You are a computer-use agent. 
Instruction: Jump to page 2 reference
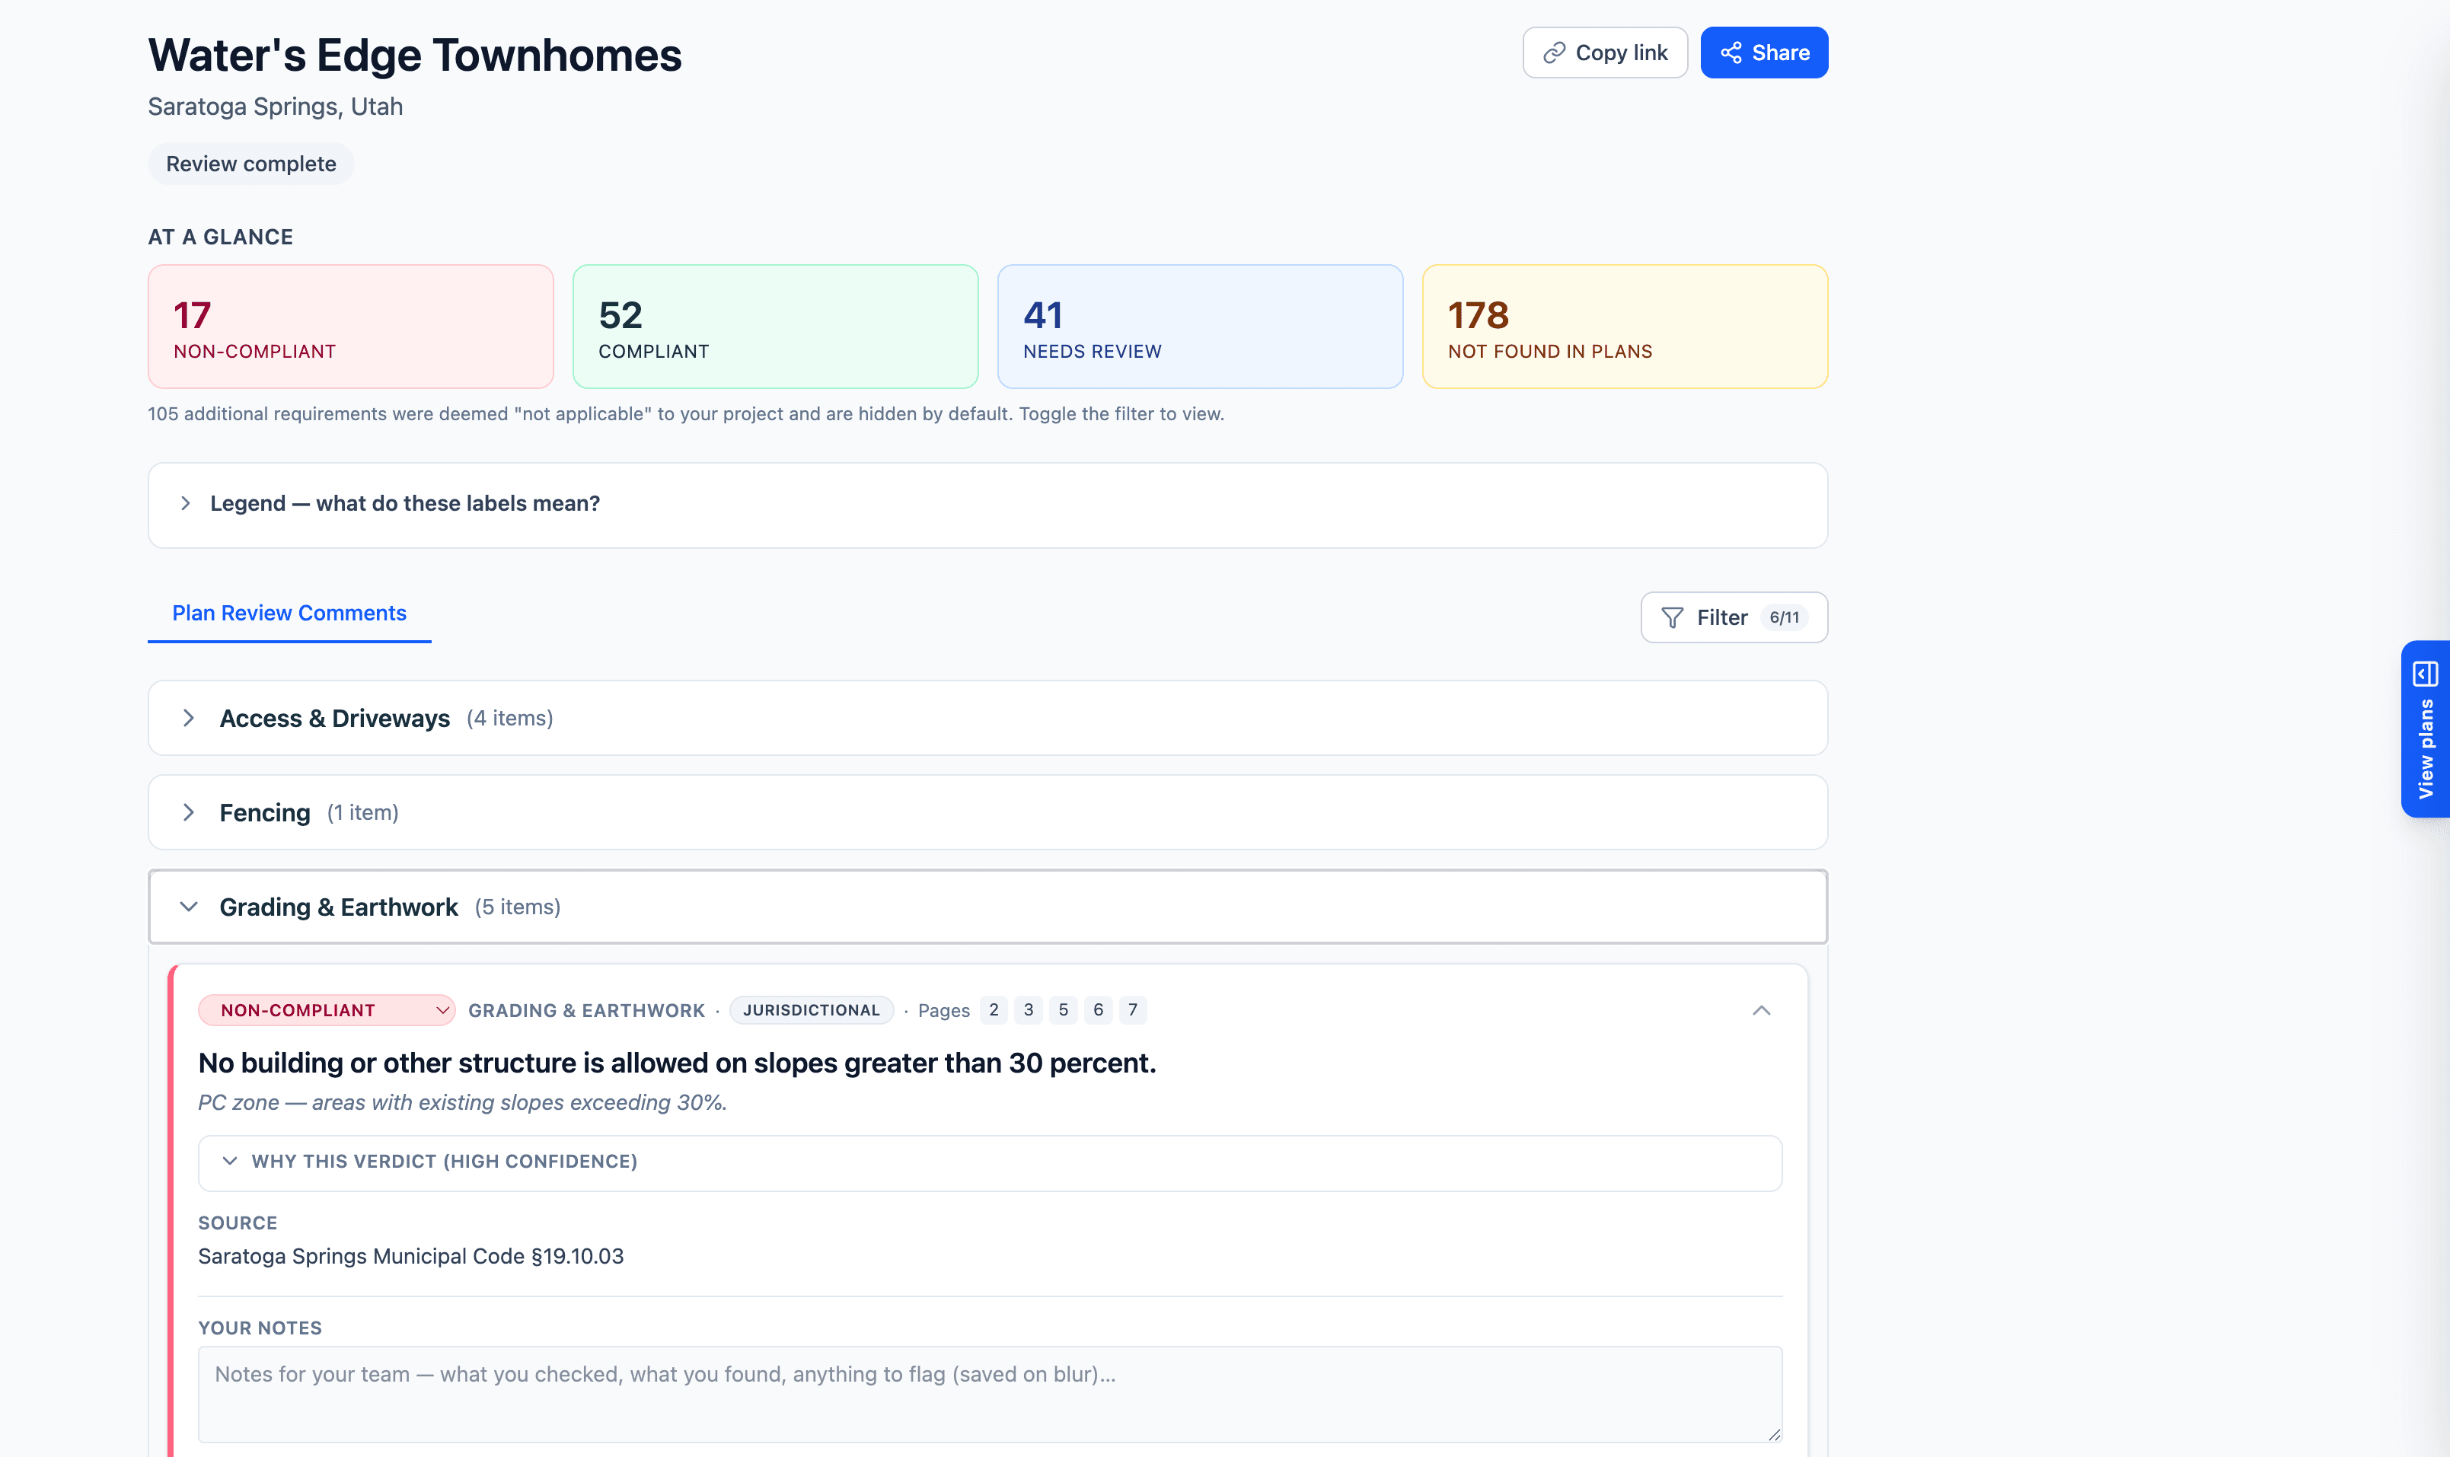coord(994,1010)
